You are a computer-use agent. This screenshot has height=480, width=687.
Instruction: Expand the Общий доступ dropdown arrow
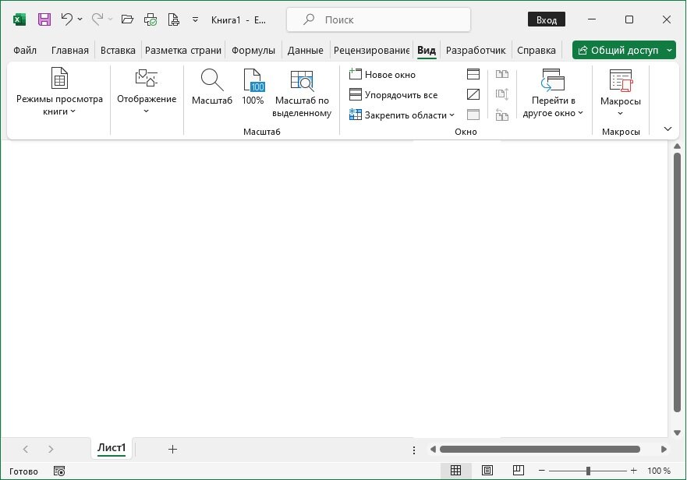point(670,51)
